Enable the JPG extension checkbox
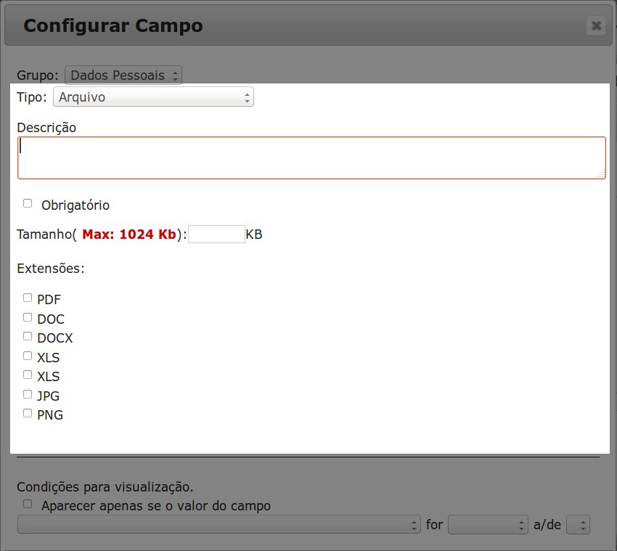Viewport: 617px width, 551px height. click(x=28, y=395)
